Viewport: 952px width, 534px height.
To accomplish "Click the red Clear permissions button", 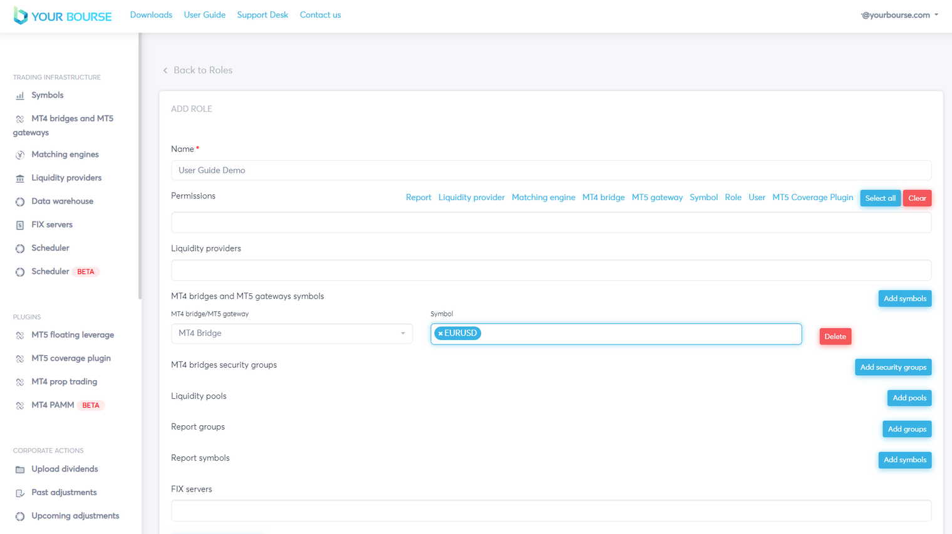I will tap(917, 198).
